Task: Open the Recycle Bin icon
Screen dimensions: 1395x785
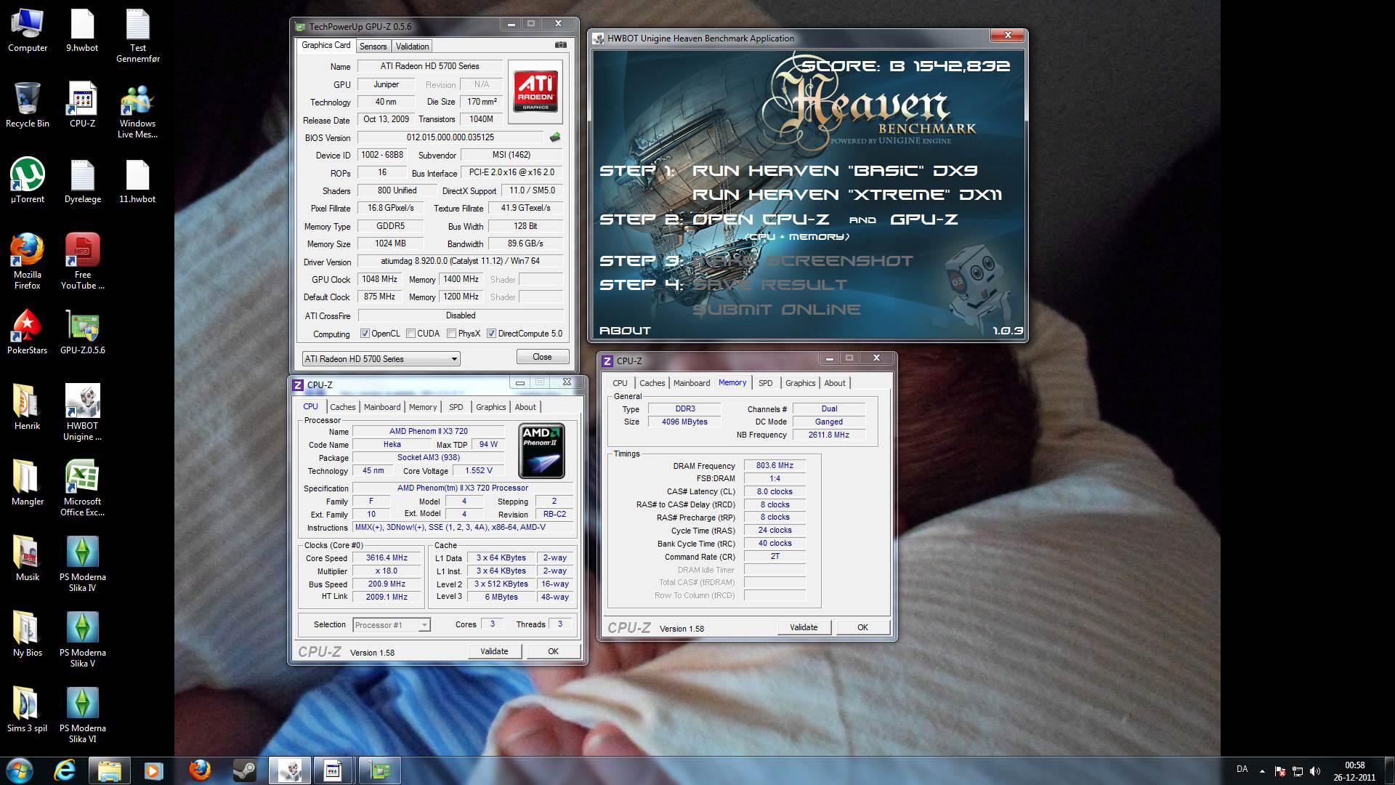Action: 28,105
